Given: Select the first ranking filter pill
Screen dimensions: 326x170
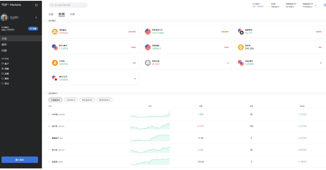Looking at the screenshot, I should (x=55, y=100).
